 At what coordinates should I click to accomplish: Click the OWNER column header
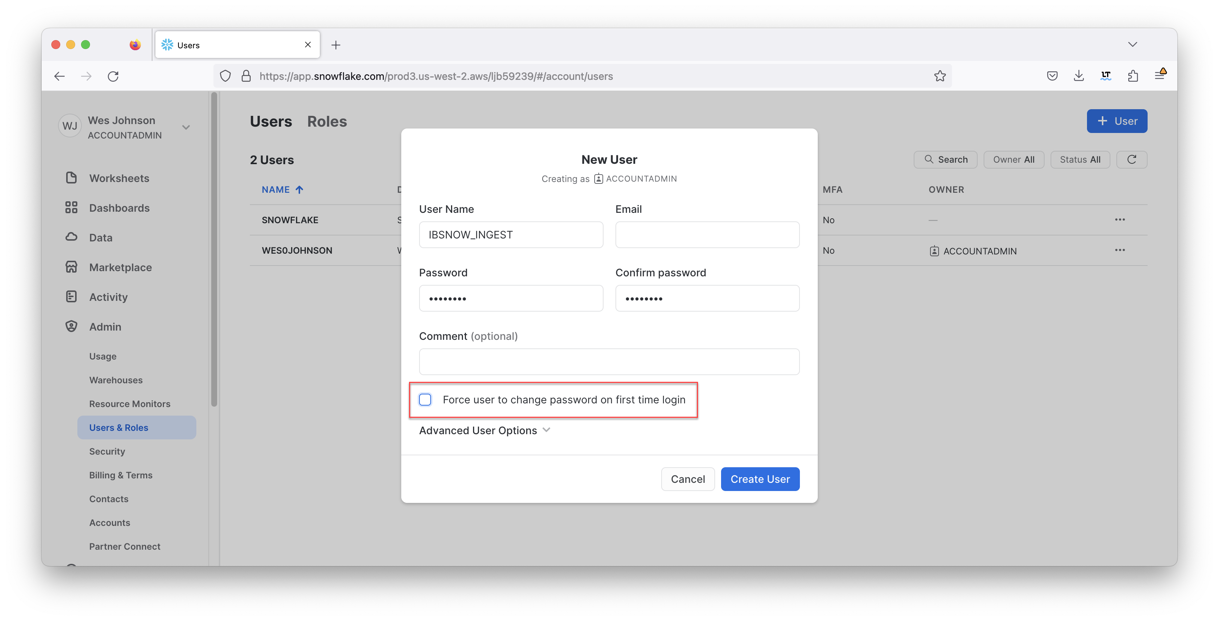tap(946, 189)
